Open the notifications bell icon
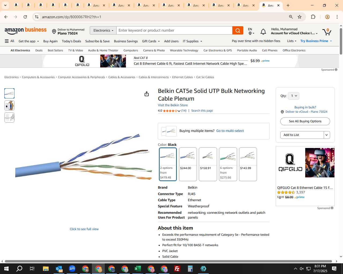This screenshot has width=343, height=274. 263,32
